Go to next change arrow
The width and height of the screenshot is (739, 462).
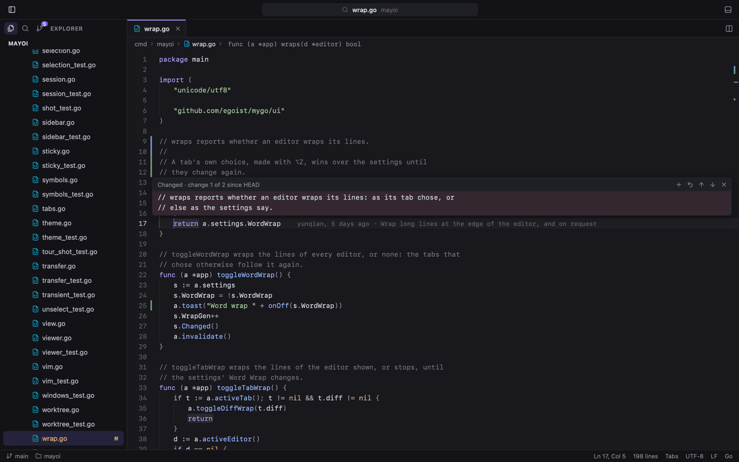713,185
